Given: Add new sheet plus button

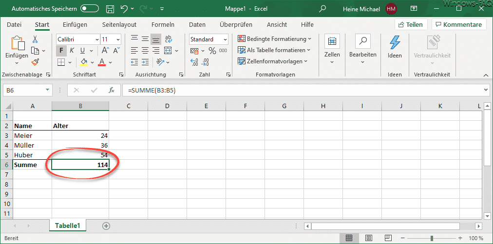Looking at the screenshot, I should (x=106, y=225).
